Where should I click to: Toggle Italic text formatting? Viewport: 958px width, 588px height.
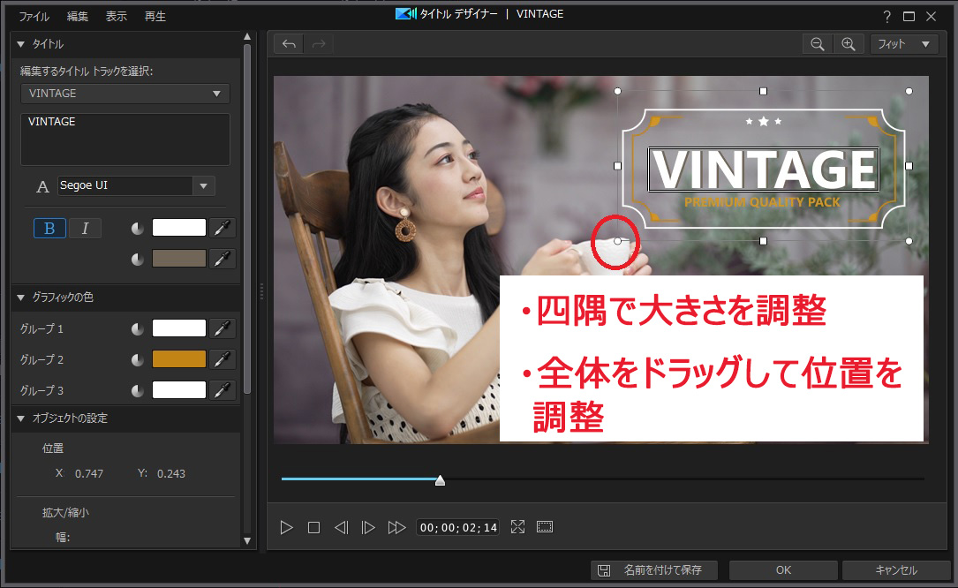coord(85,228)
